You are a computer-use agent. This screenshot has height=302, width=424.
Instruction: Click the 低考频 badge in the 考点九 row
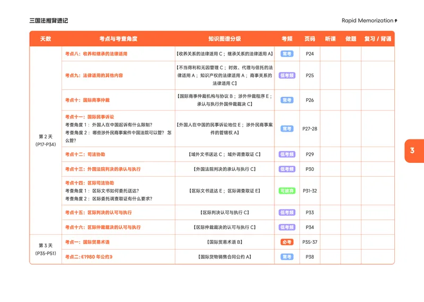287,75
